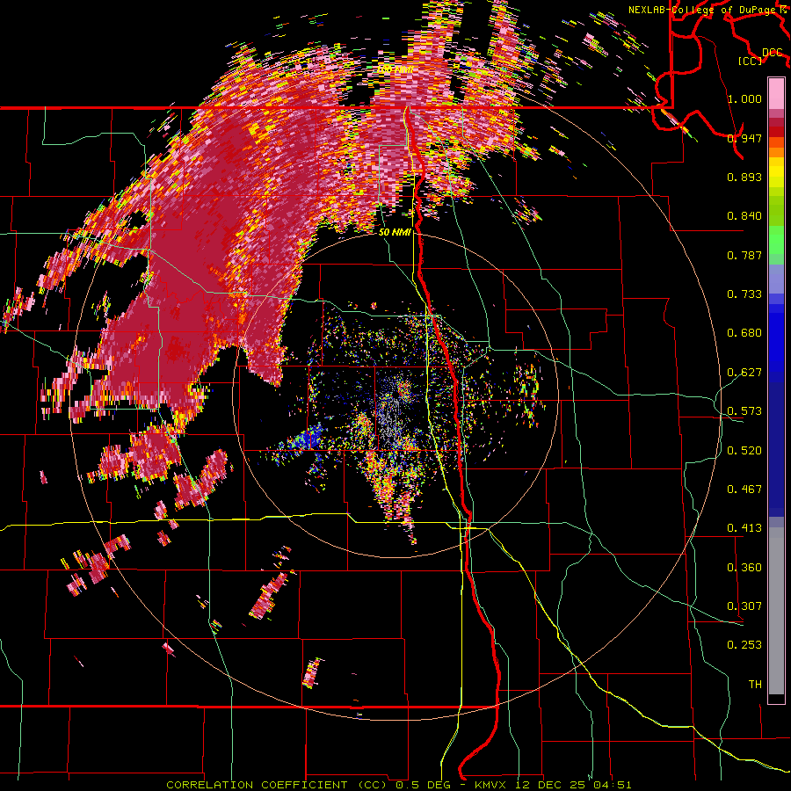Select the 0.893 legend value
Screen dimensions: 791x791
(x=744, y=177)
